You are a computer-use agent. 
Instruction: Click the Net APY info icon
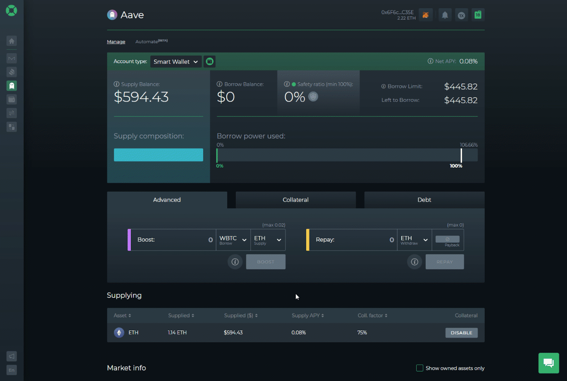pos(430,61)
